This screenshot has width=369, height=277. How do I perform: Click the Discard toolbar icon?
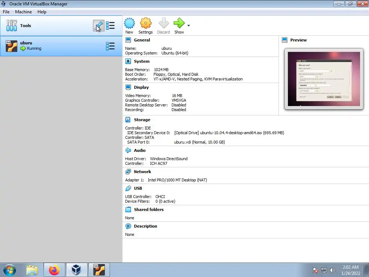pyautogui.click(x=164, y=23)
